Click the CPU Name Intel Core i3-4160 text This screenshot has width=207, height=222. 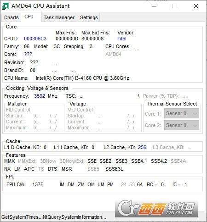82,78
